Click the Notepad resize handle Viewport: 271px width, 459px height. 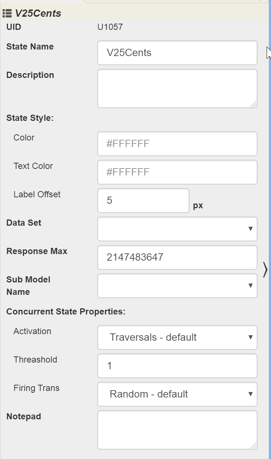click(254, 446)
